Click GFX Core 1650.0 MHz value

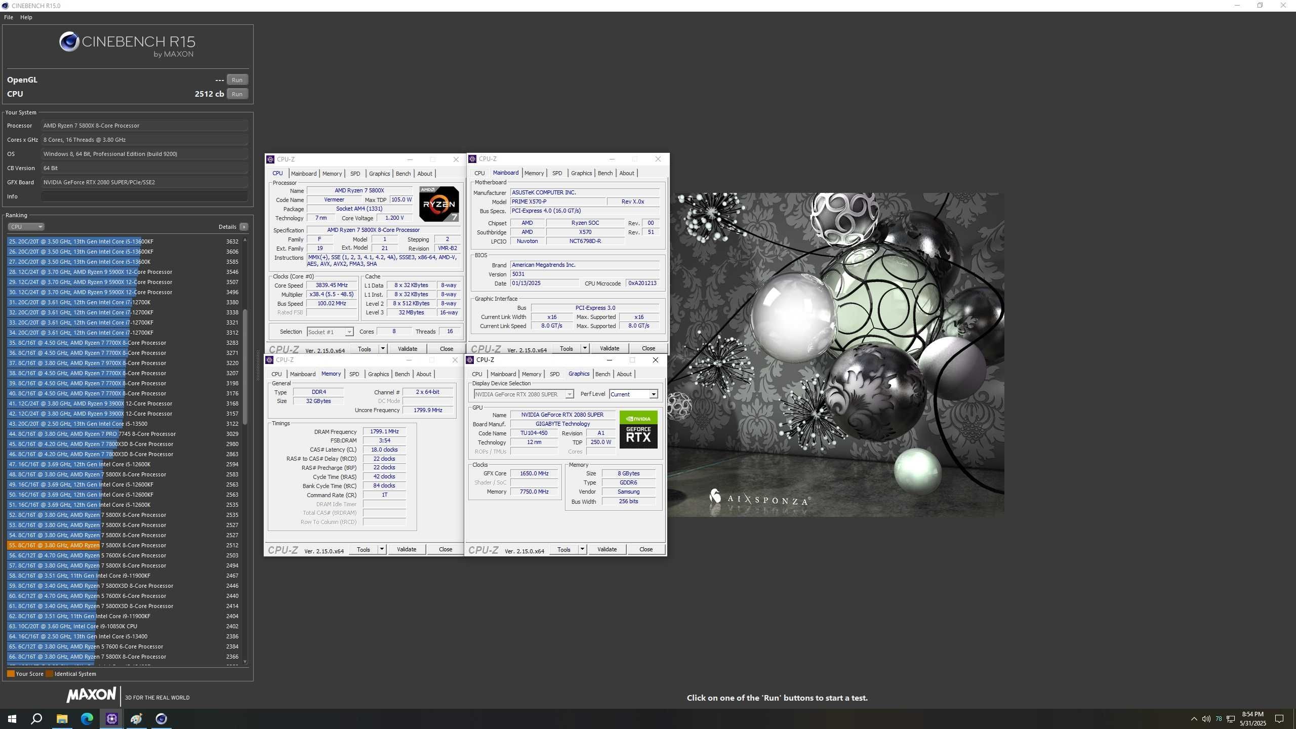coord(534,474)
